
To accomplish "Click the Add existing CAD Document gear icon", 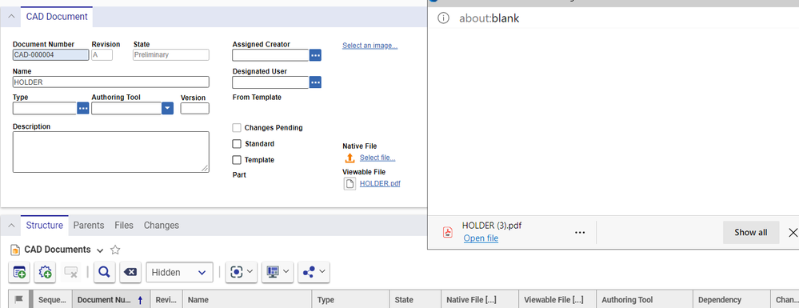I will coord(45,272).
